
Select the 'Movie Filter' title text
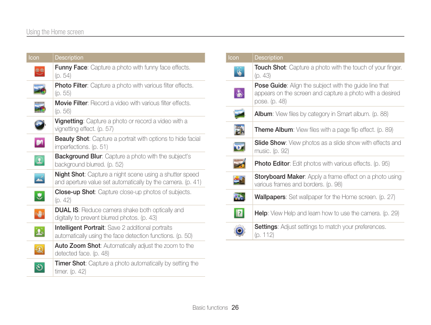(x=71, y=103)
